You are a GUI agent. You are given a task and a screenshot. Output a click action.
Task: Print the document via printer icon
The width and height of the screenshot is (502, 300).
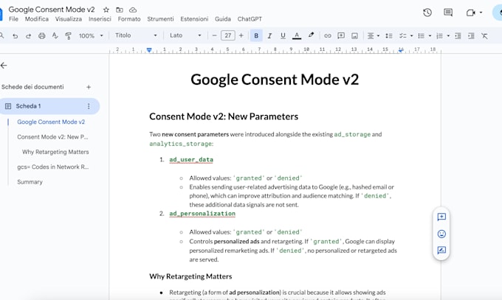[41, 36]
